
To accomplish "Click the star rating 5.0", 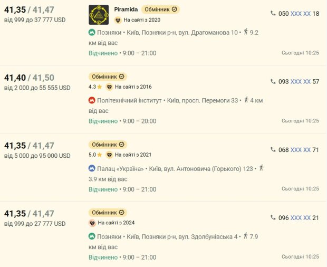I will pyautogui.click(x=95, y=155).
